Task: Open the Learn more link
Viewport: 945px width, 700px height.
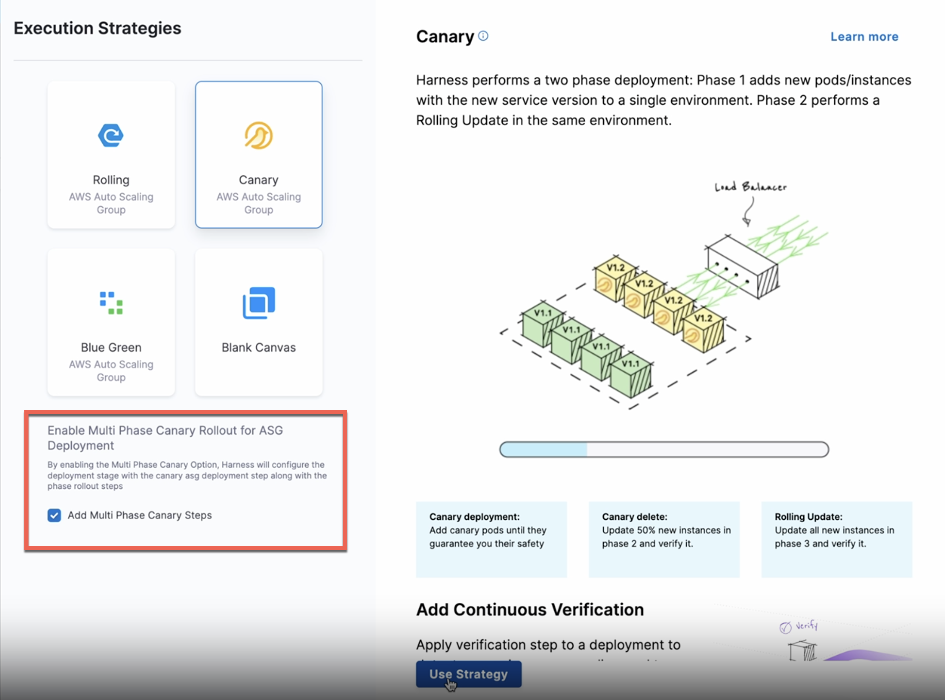Action: [x=864, y=37]
